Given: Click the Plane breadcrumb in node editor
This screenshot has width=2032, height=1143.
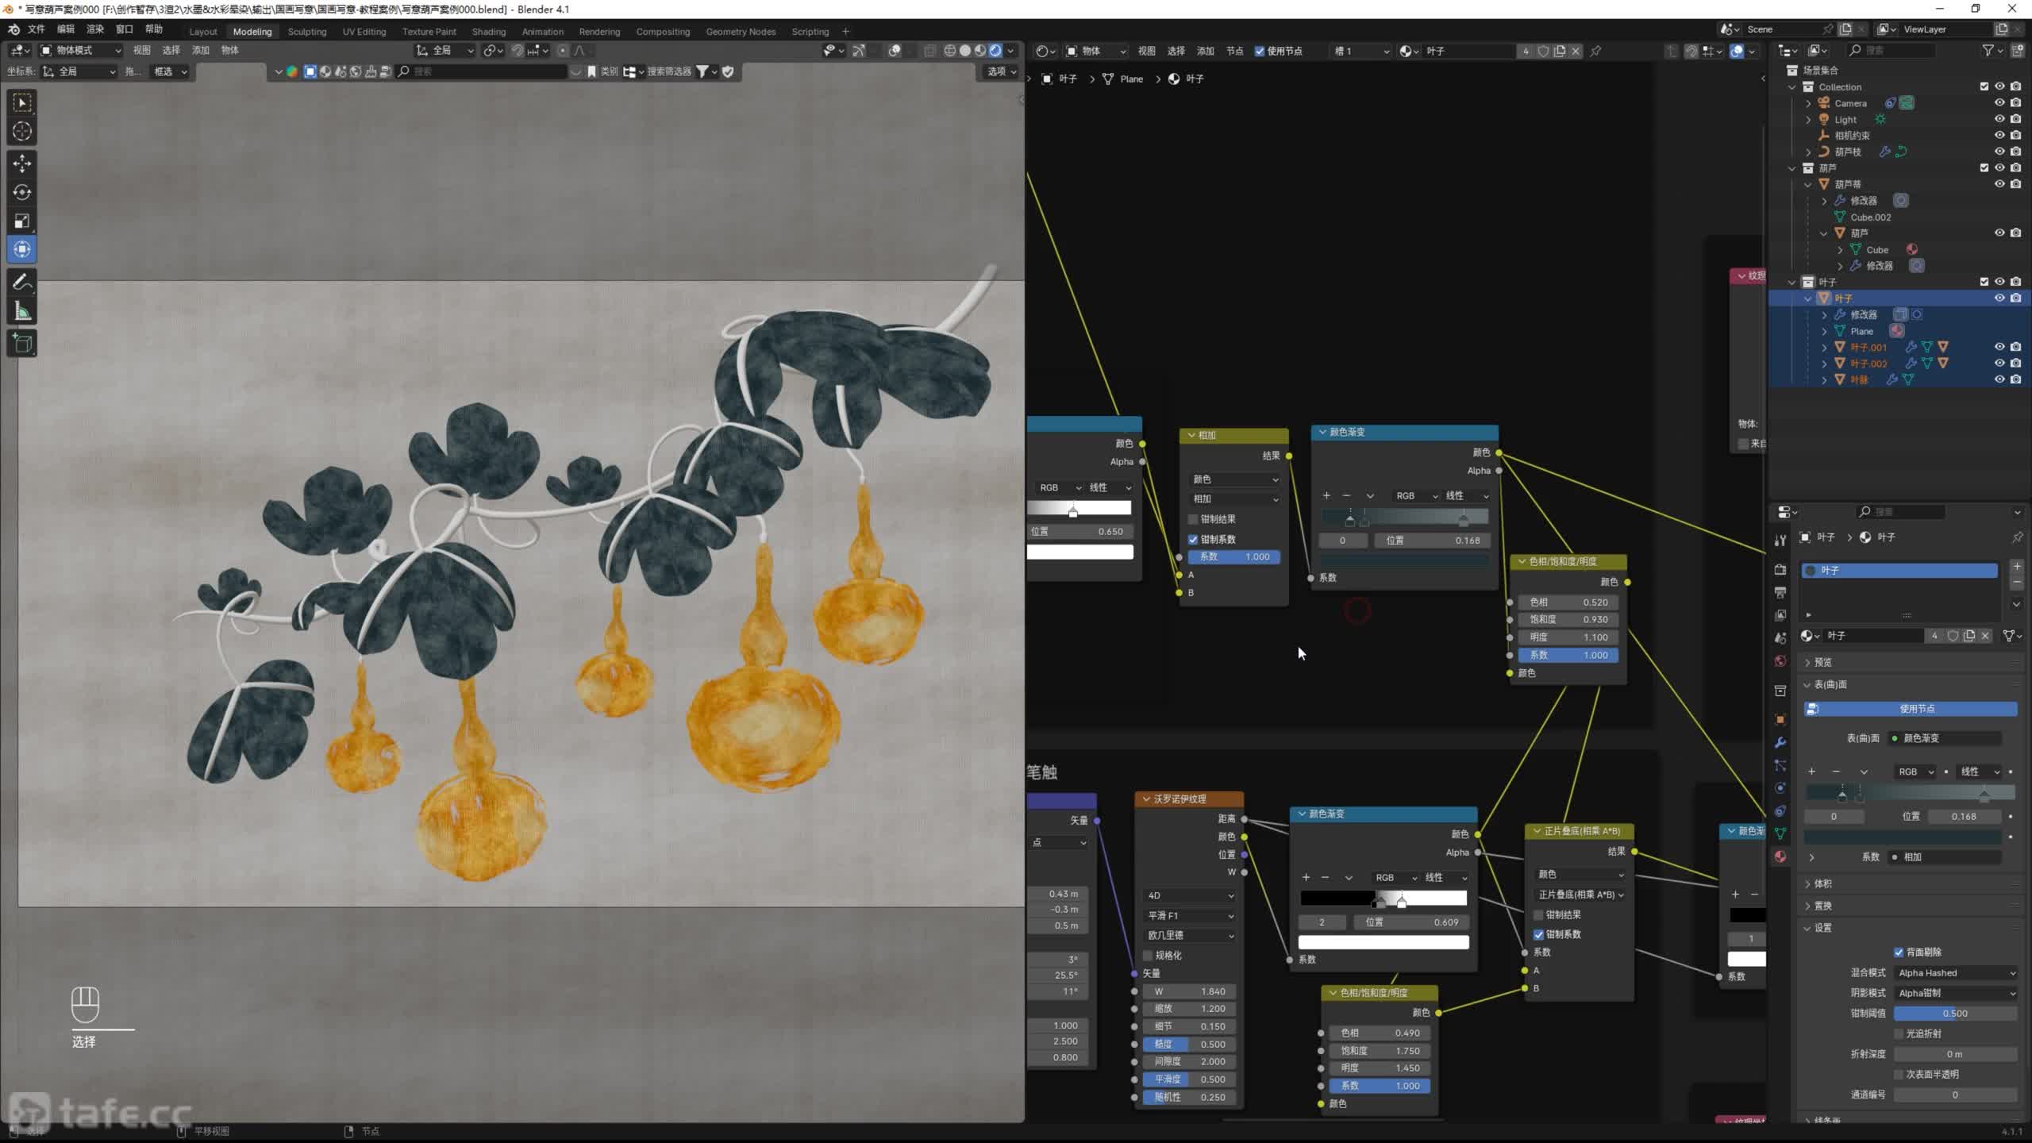Looking at the screenshot, I should (x=1131, y=79).
